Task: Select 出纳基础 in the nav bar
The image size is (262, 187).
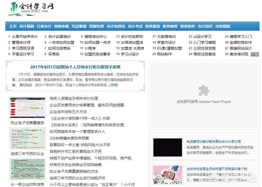Action: pos(223,26)
